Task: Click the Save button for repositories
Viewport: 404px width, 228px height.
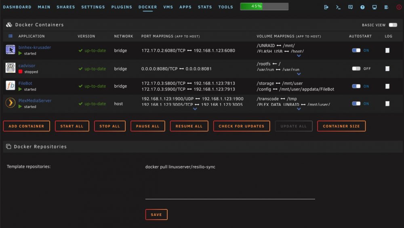Action: pyautogui.click(x=156, y=215)
